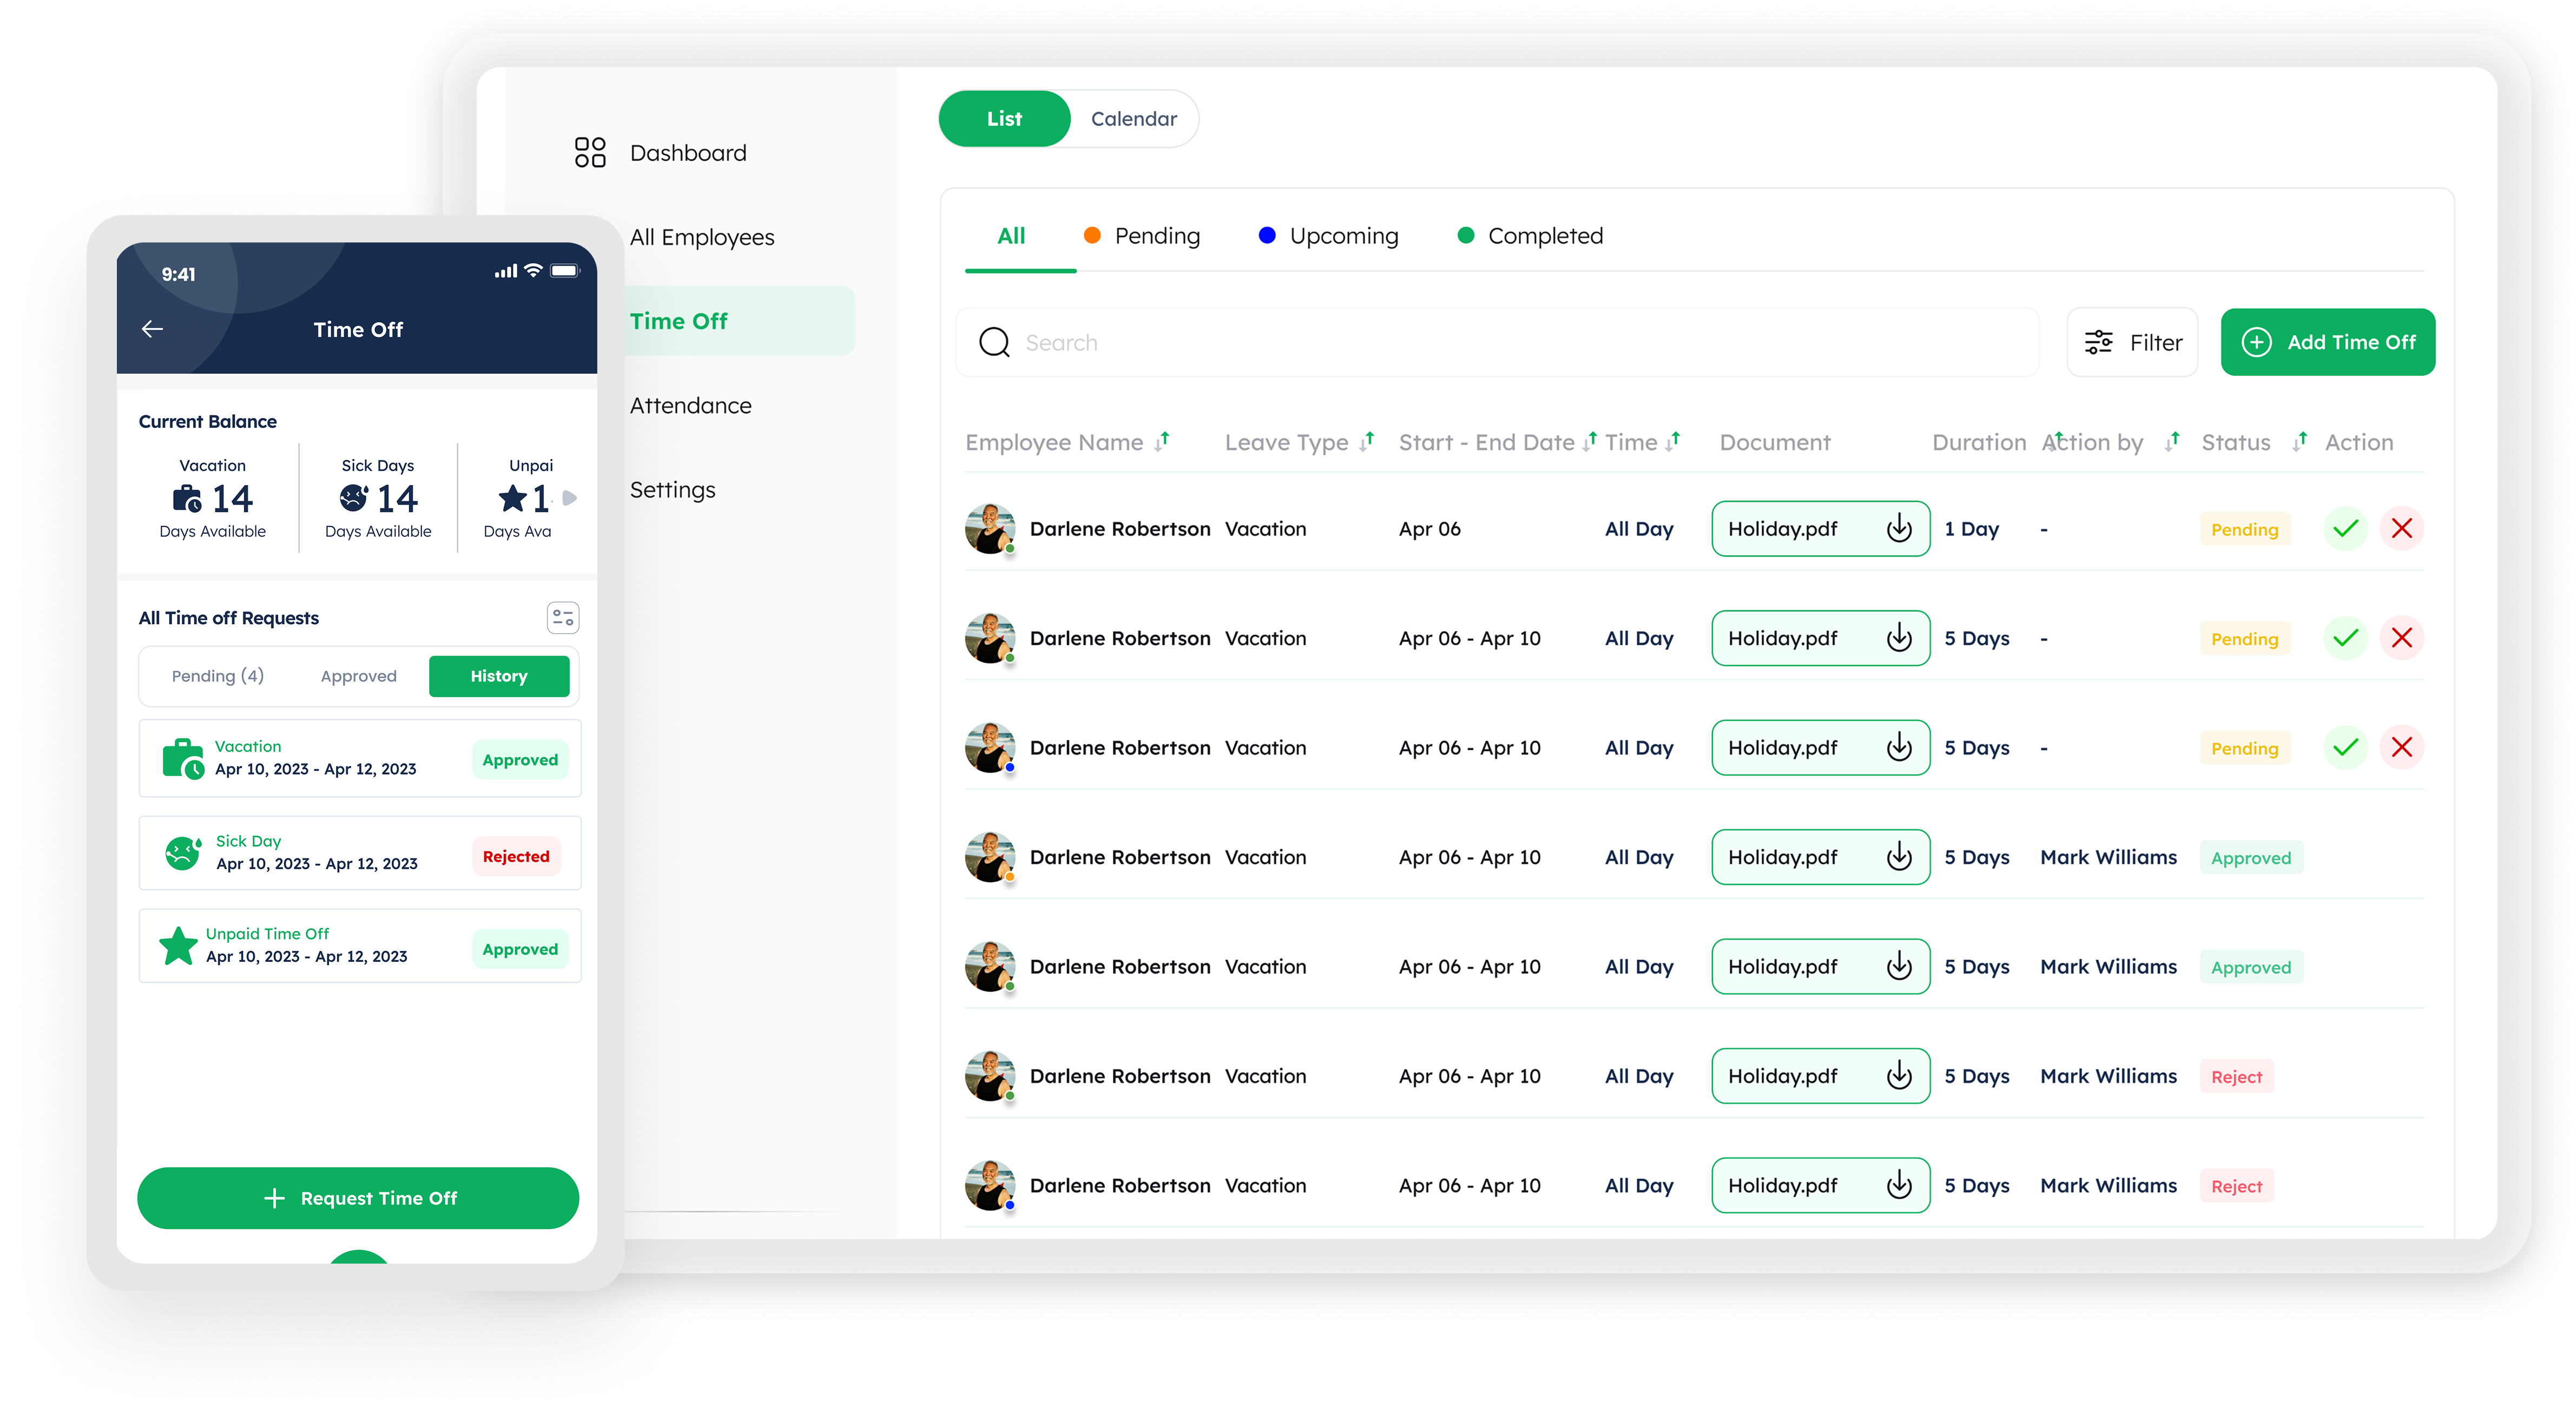Select History segment in mobile requests
This screenshot has width=2576, height=1421.
(x=498, y=677)
